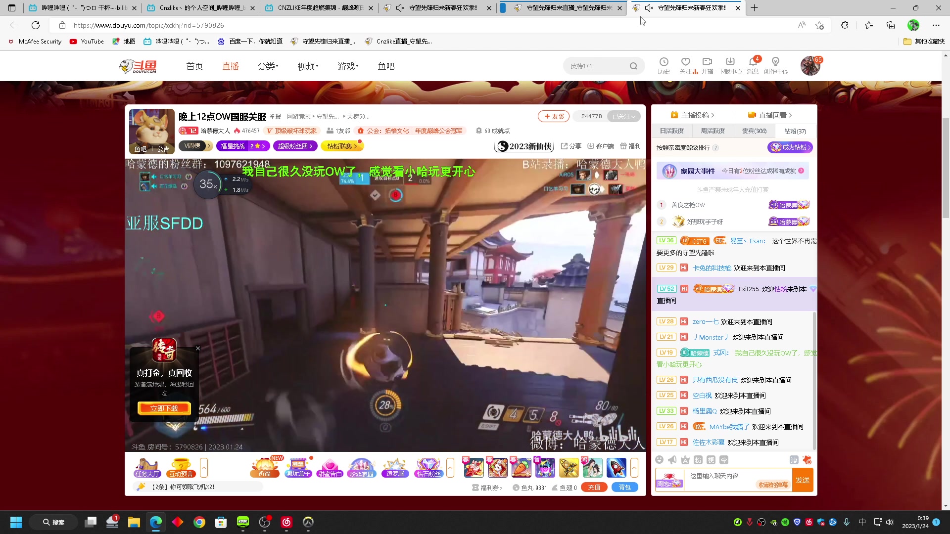Click 立即下载 on the ad popup
950x534 pixels.
164,408
